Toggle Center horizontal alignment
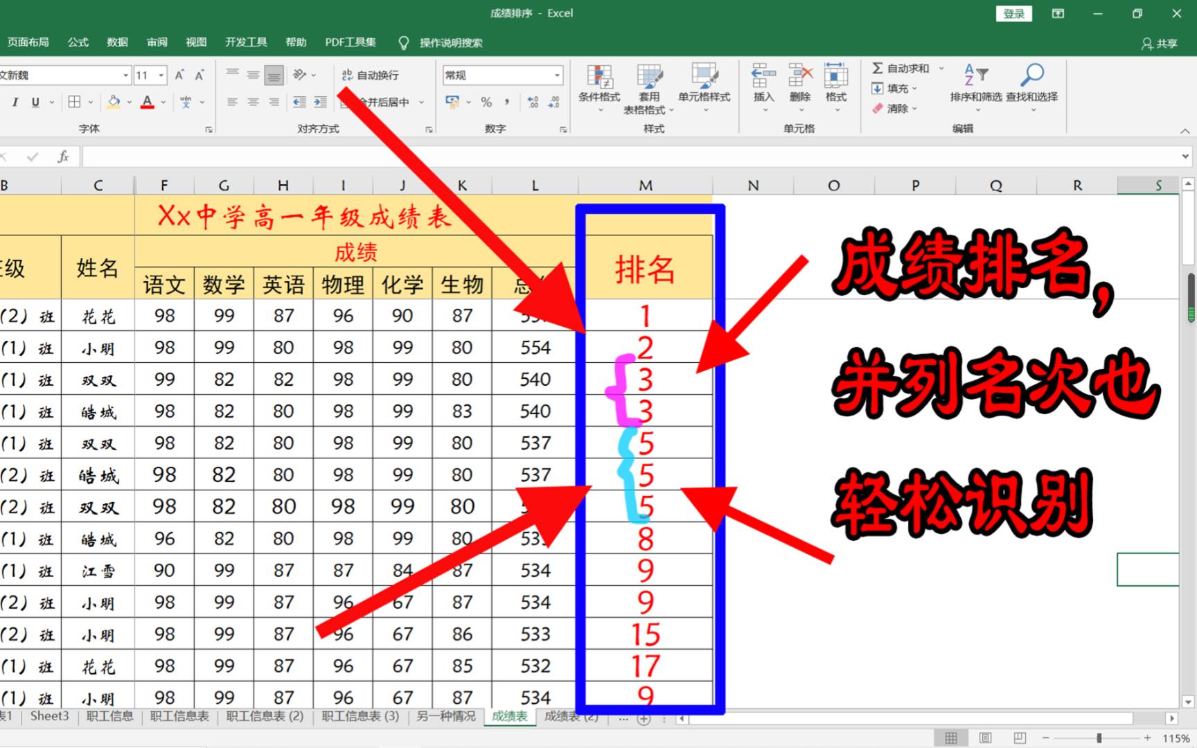 254,103
